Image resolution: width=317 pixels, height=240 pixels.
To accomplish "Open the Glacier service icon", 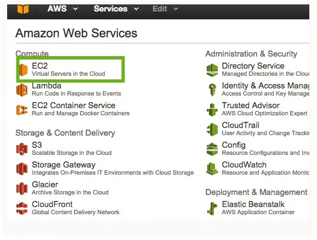I will tap(22, 188).
